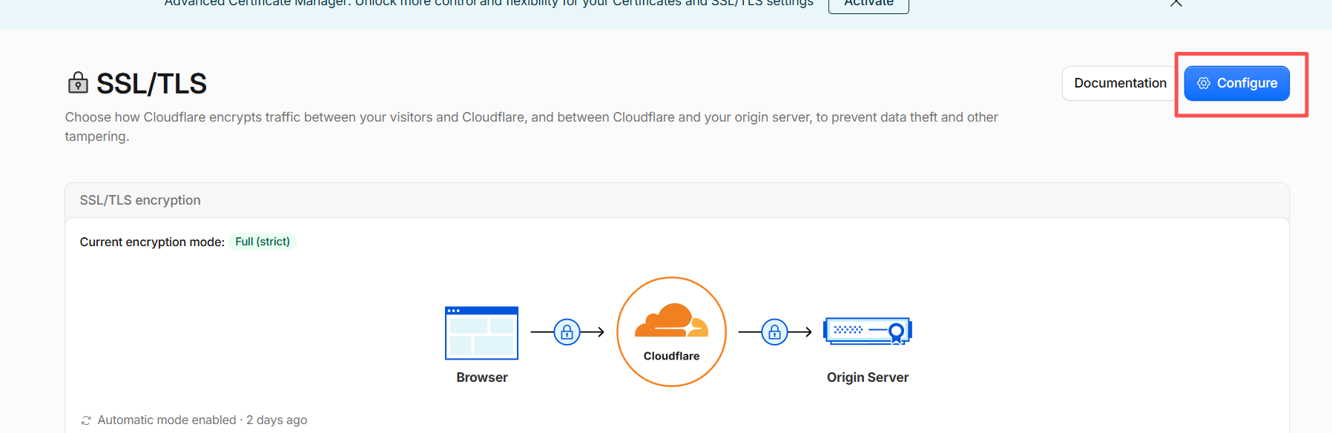Click the large "SSL/TLS" page heading
Screen dimensions: 1332x433
151,84
